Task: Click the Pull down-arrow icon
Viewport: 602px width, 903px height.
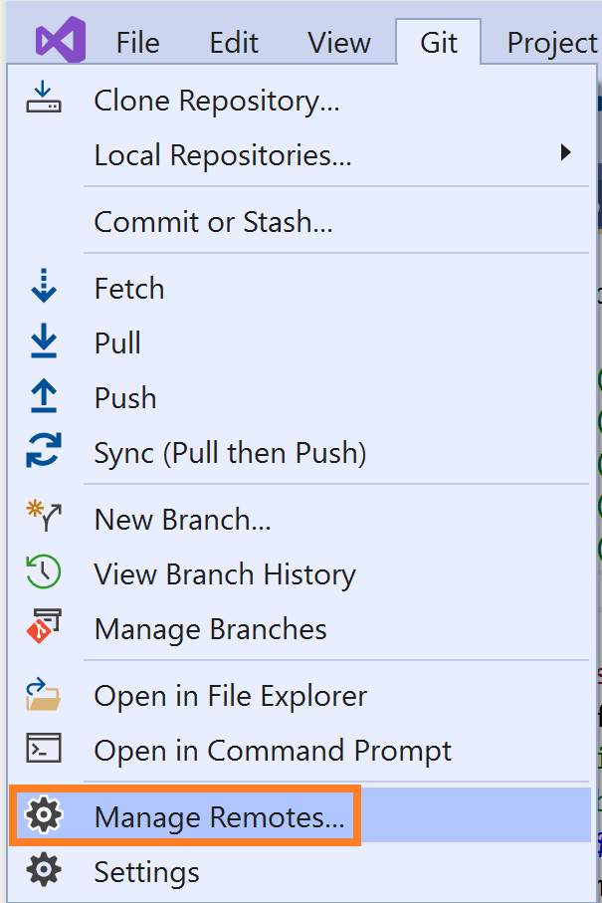Action: tap(44, 342)
